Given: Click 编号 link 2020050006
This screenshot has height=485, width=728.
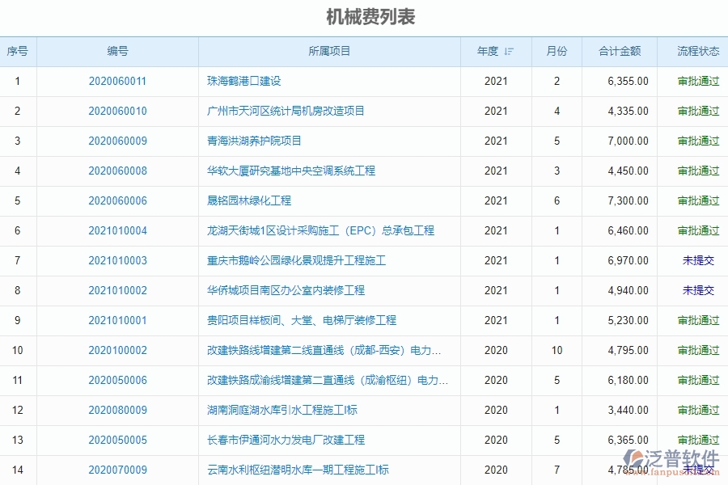Looking at the screenshot, I should coord(116,380).
